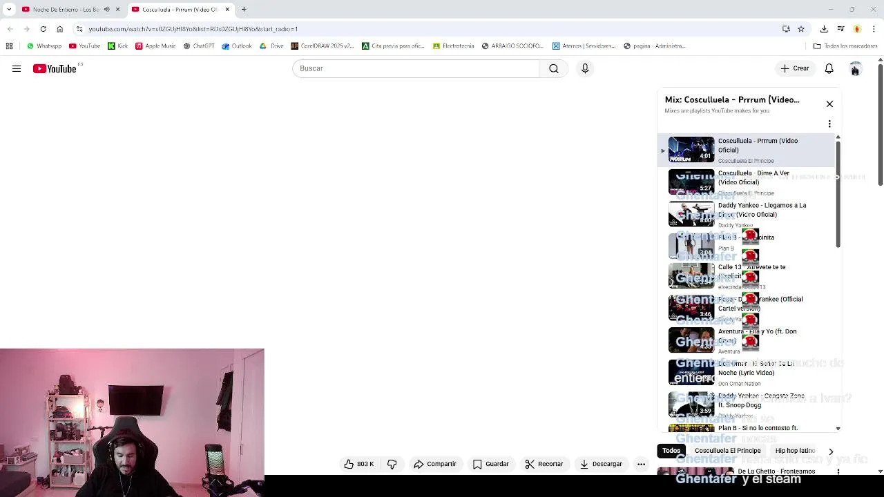Open the Apple Music bookmark
Image resolution: width=884 pixels, height=497 pixels.
click(155, 46)
